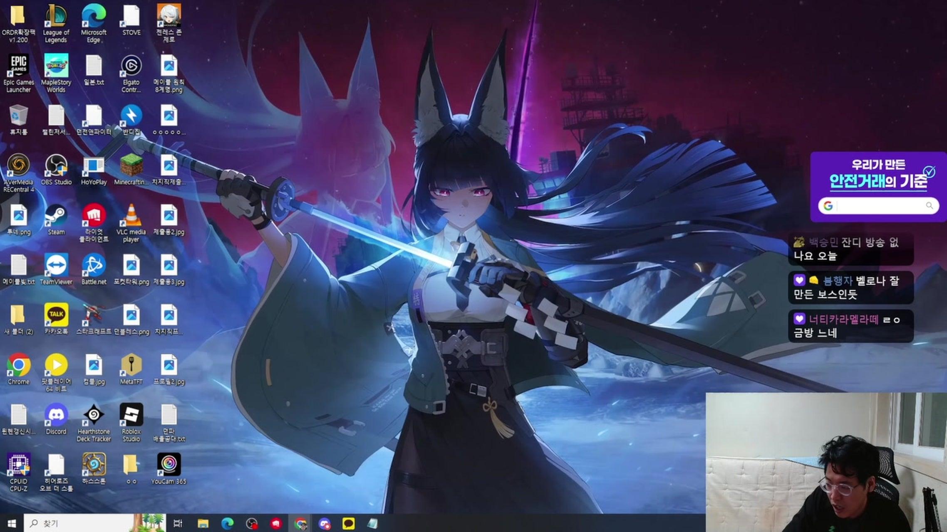Select the CPUID CPU-Z desktop icon
This screenshot has height=532, width=947.
(18, 472)
